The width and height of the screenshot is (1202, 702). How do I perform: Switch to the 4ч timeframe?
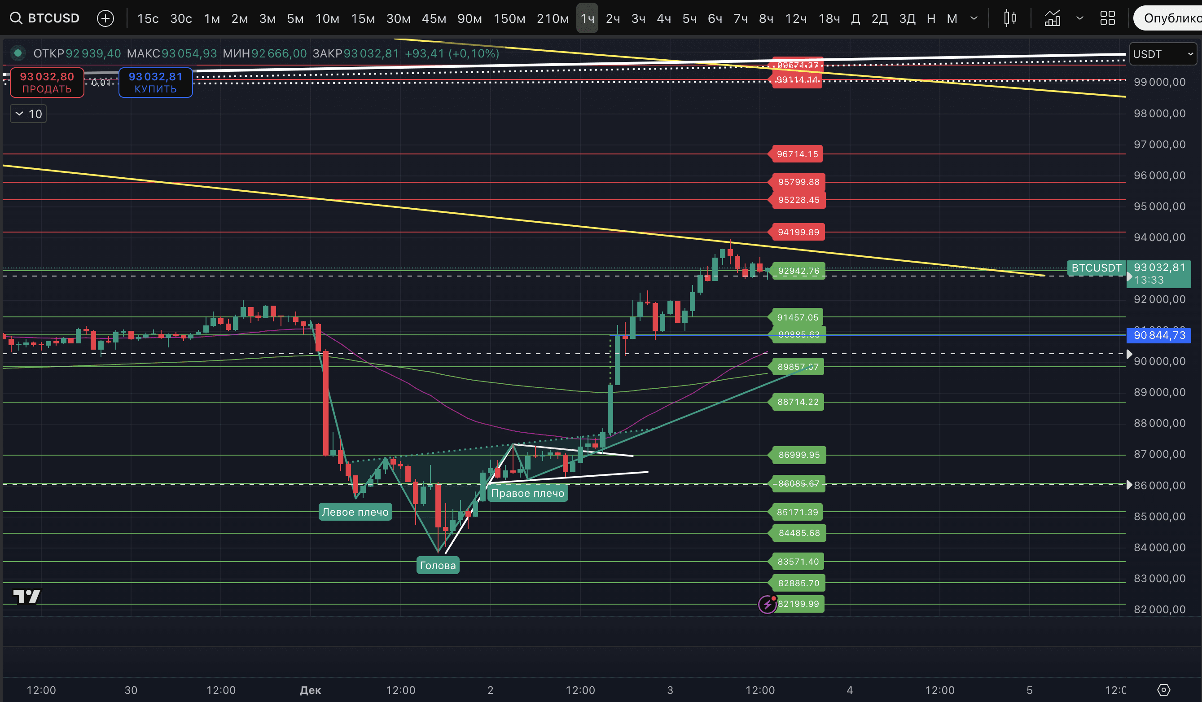664,18
